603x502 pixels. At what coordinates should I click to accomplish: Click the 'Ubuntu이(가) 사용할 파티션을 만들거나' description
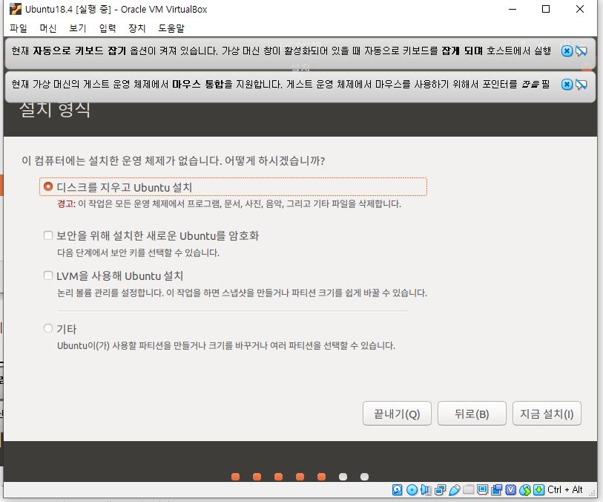tap(226, 346)
